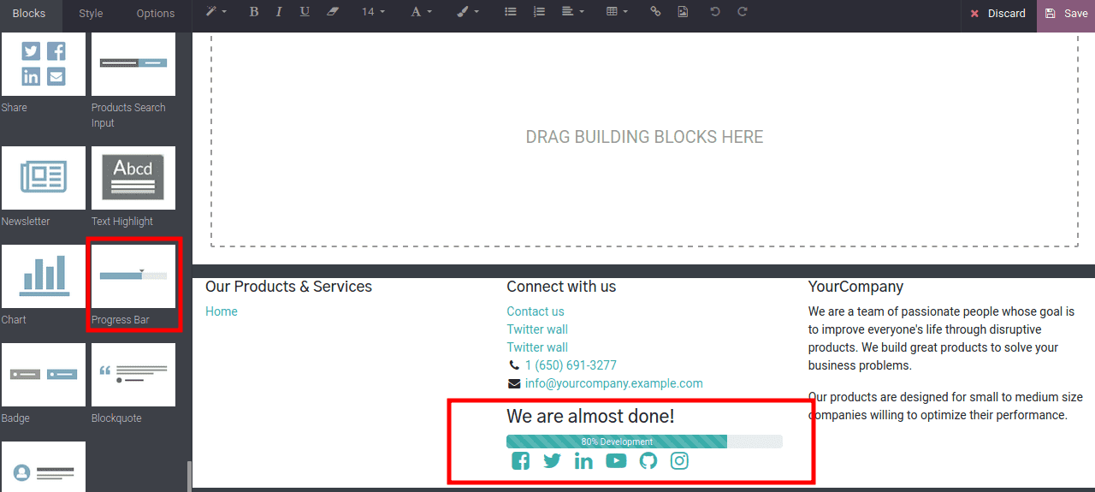The image size is (1095, 492).
Task: Click the Twitter icon in footer
Action: pyautogui.click(x=552, y=461)
